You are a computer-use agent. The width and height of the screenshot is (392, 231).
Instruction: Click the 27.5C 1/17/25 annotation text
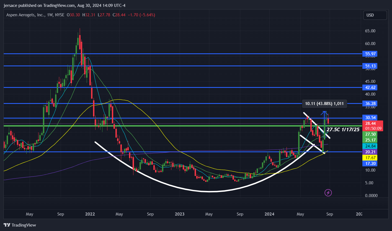point(343,129)
